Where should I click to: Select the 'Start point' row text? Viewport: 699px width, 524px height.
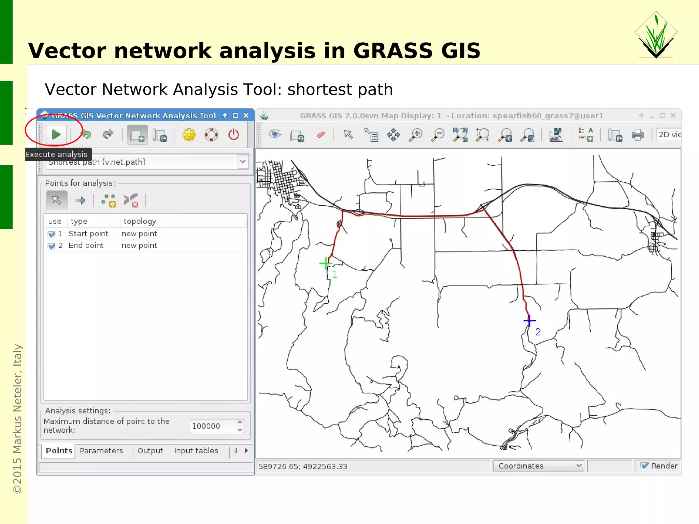[88, 234]
